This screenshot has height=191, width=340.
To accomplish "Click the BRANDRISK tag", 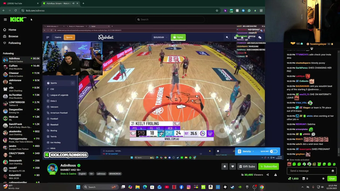I will click(x=115, y=174).
